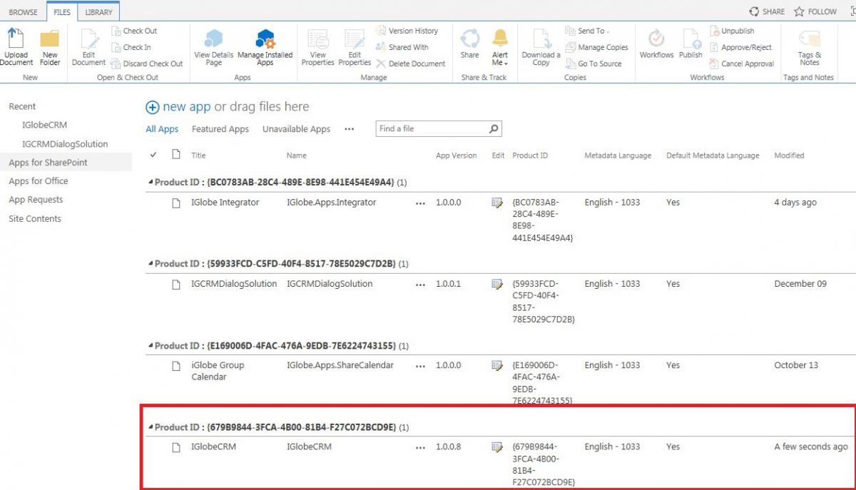Collapse Product ID BC0783AB group
This screenshot has height=490, width=856.
tap(151, 183)
